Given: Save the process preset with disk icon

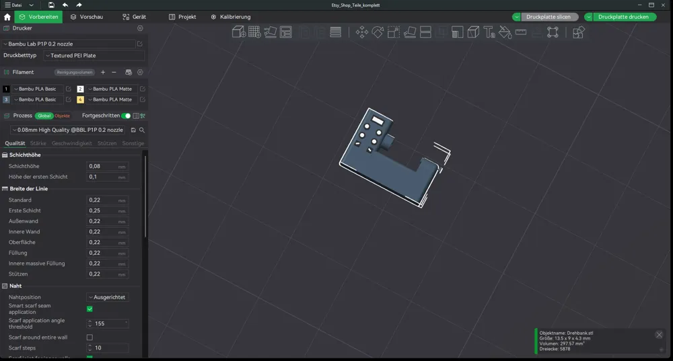Looking at the screenshot, I should 133,130.
